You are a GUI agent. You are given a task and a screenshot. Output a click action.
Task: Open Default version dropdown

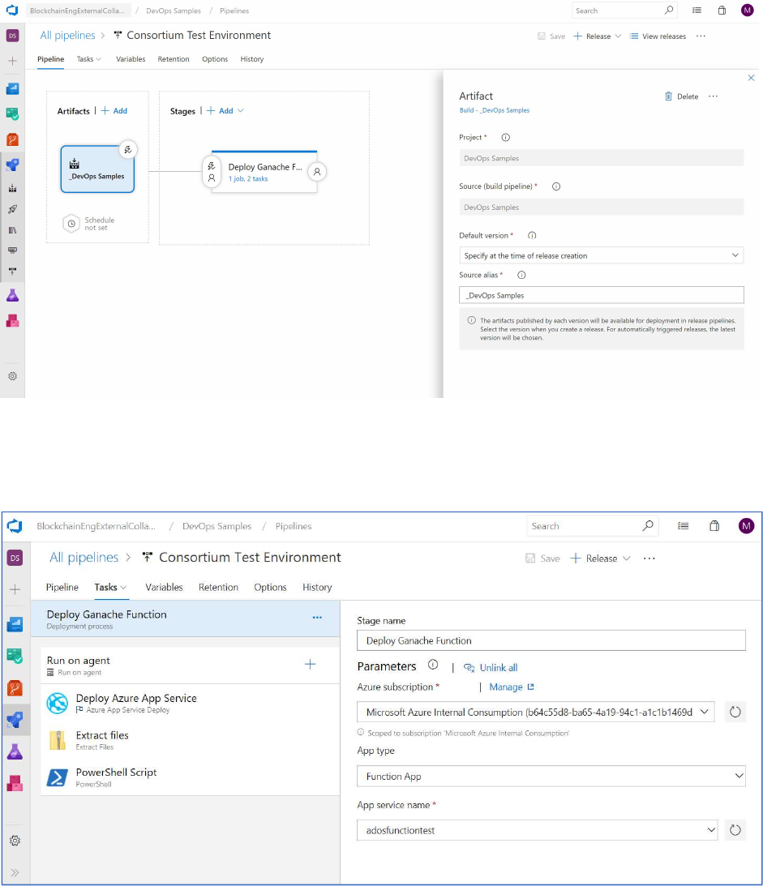click(x=602, y=255)
